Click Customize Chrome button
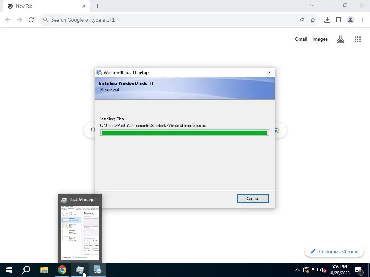This screenshot has width=370, height=277. [334, 251]
